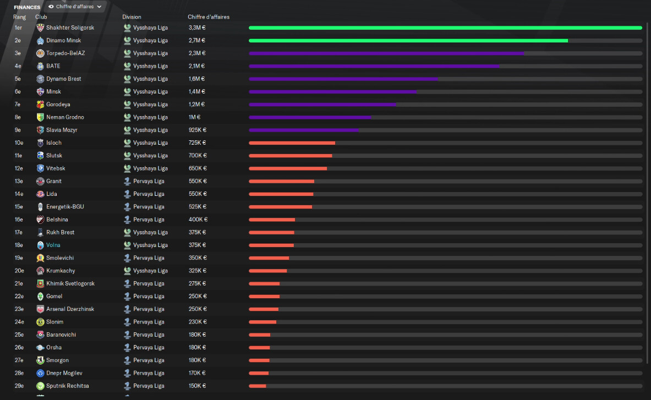Click the Dynamo Brest club badge
This screenshot has width=651, height=400.
point(40,79)
